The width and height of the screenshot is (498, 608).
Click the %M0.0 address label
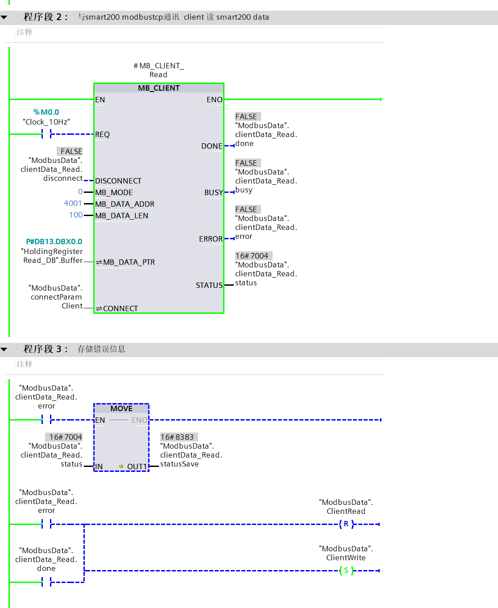click(x=46, y=112)
